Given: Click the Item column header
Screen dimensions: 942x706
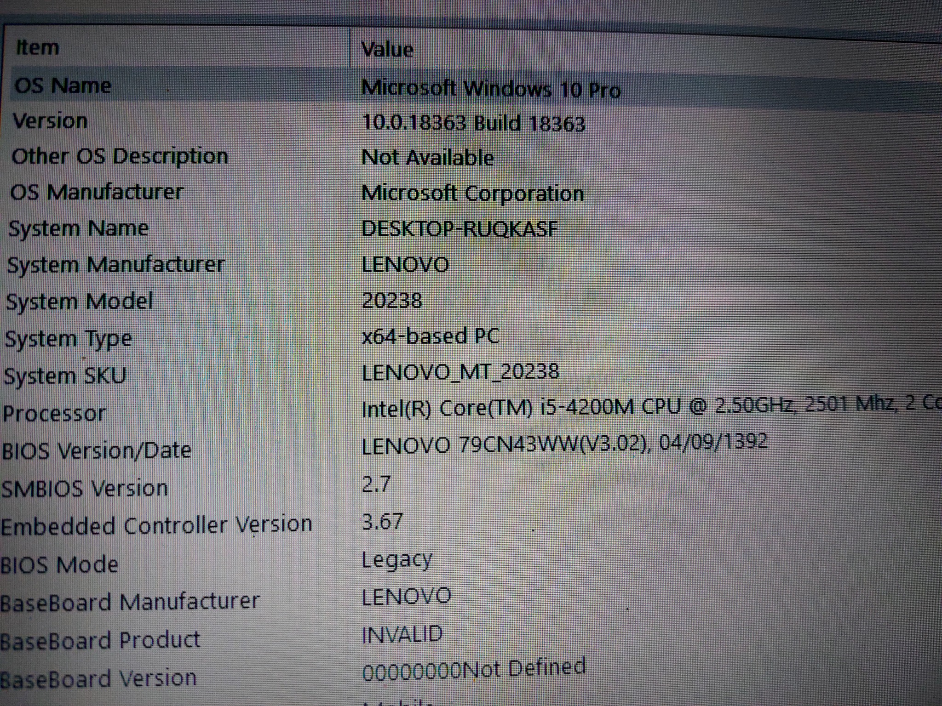Looking at the screenshot, I should (38, 47).
